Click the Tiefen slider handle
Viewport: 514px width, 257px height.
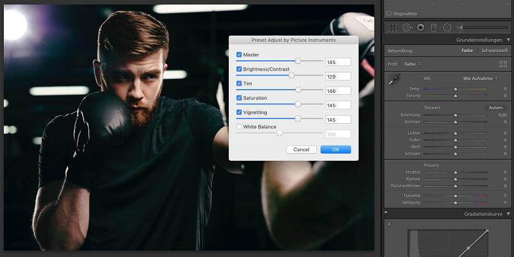pos(456,140)
